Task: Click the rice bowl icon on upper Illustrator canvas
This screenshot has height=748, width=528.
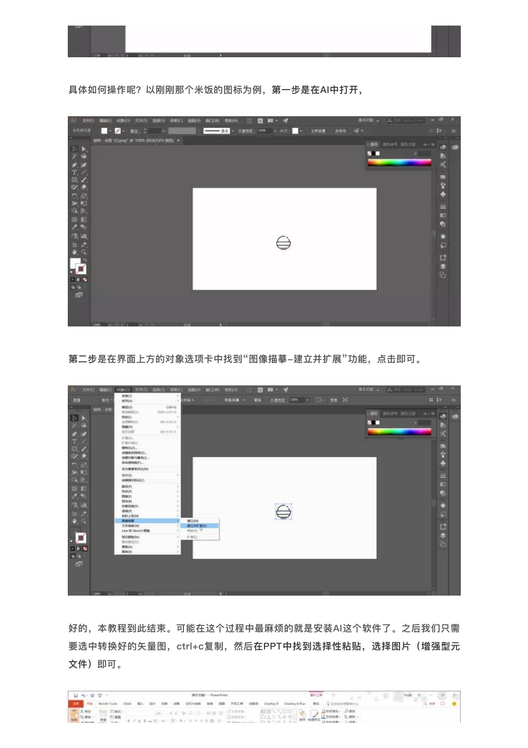Action: [x=283, y=243]
